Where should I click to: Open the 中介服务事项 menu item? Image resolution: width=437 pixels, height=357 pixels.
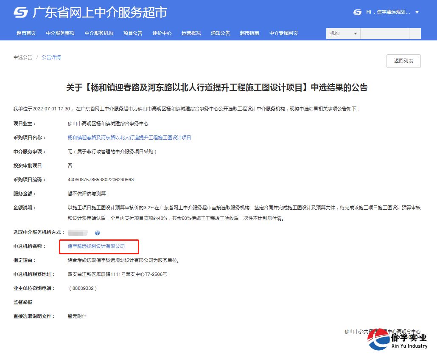60,33
